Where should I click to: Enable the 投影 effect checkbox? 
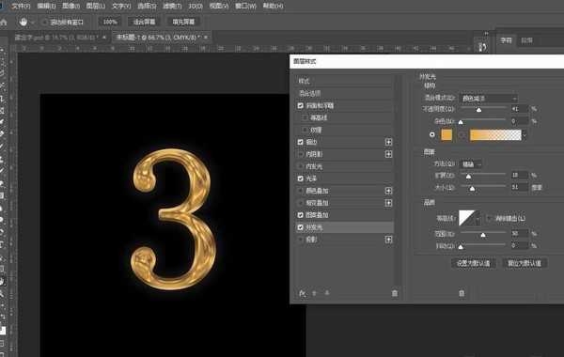(x=301, y=240)
